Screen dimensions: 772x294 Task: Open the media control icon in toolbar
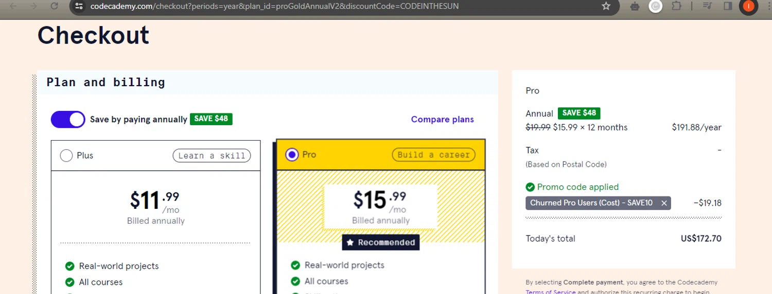(708, 6)
